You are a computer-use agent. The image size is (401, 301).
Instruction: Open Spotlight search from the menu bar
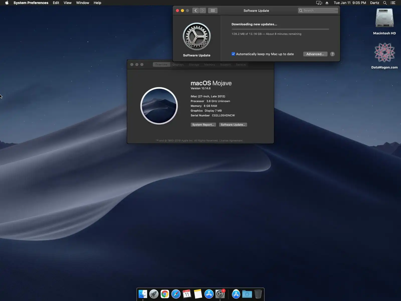coord(385,3)
